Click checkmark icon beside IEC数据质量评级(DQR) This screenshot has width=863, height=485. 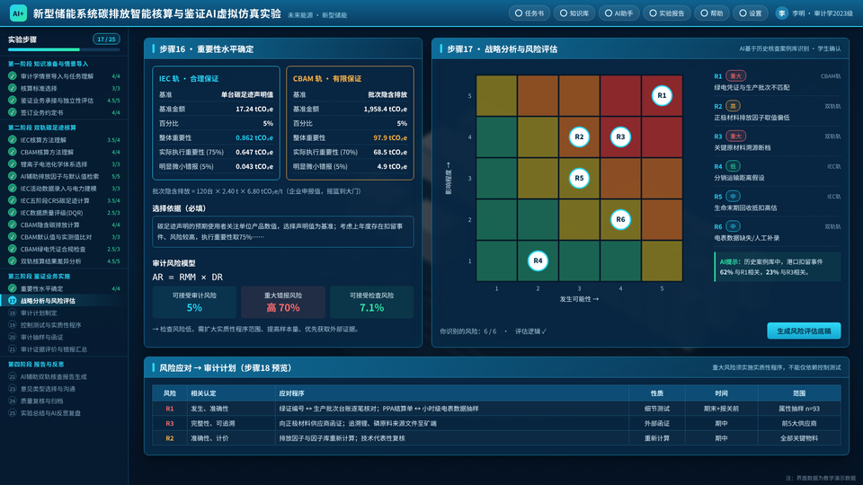12,213
